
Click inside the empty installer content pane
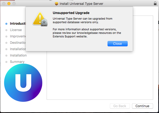(100, 76)
